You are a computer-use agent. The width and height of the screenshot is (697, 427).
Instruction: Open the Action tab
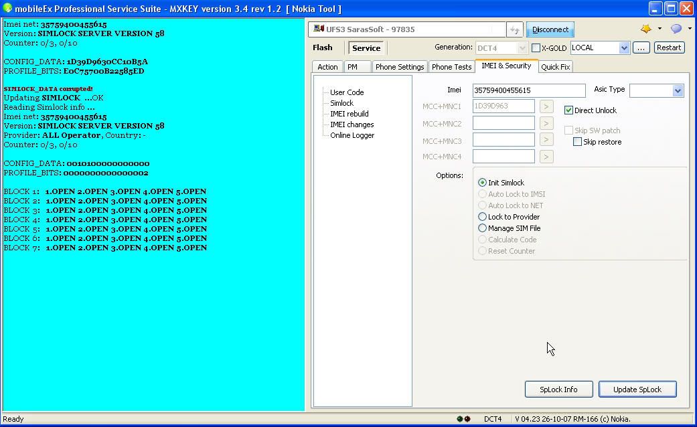pos(327,67)
